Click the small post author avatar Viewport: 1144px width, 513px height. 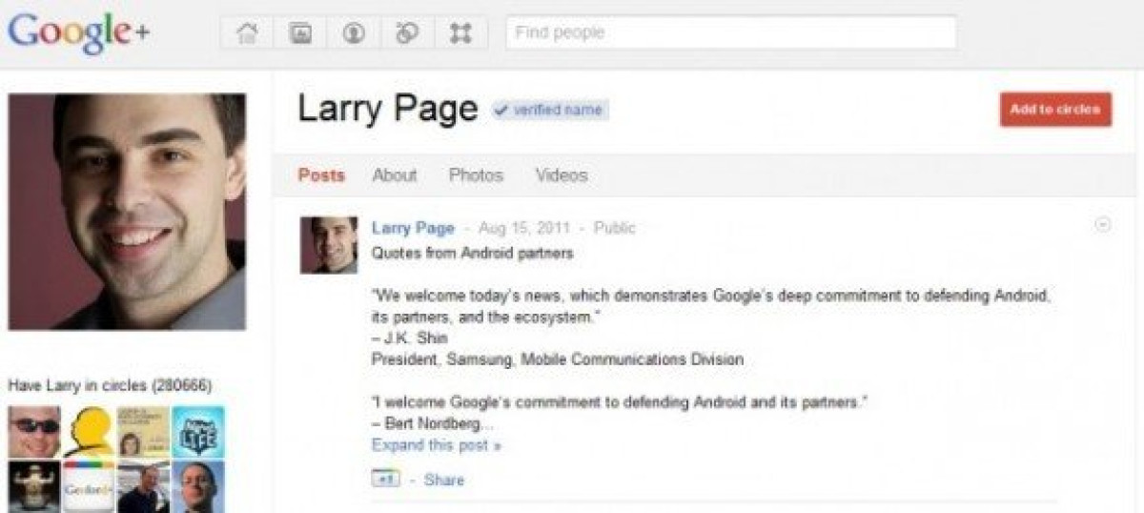(329, 245)
